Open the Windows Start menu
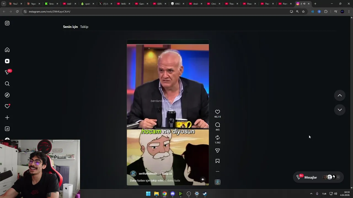This screenshot has width=353, height=198. pos(148,194)
